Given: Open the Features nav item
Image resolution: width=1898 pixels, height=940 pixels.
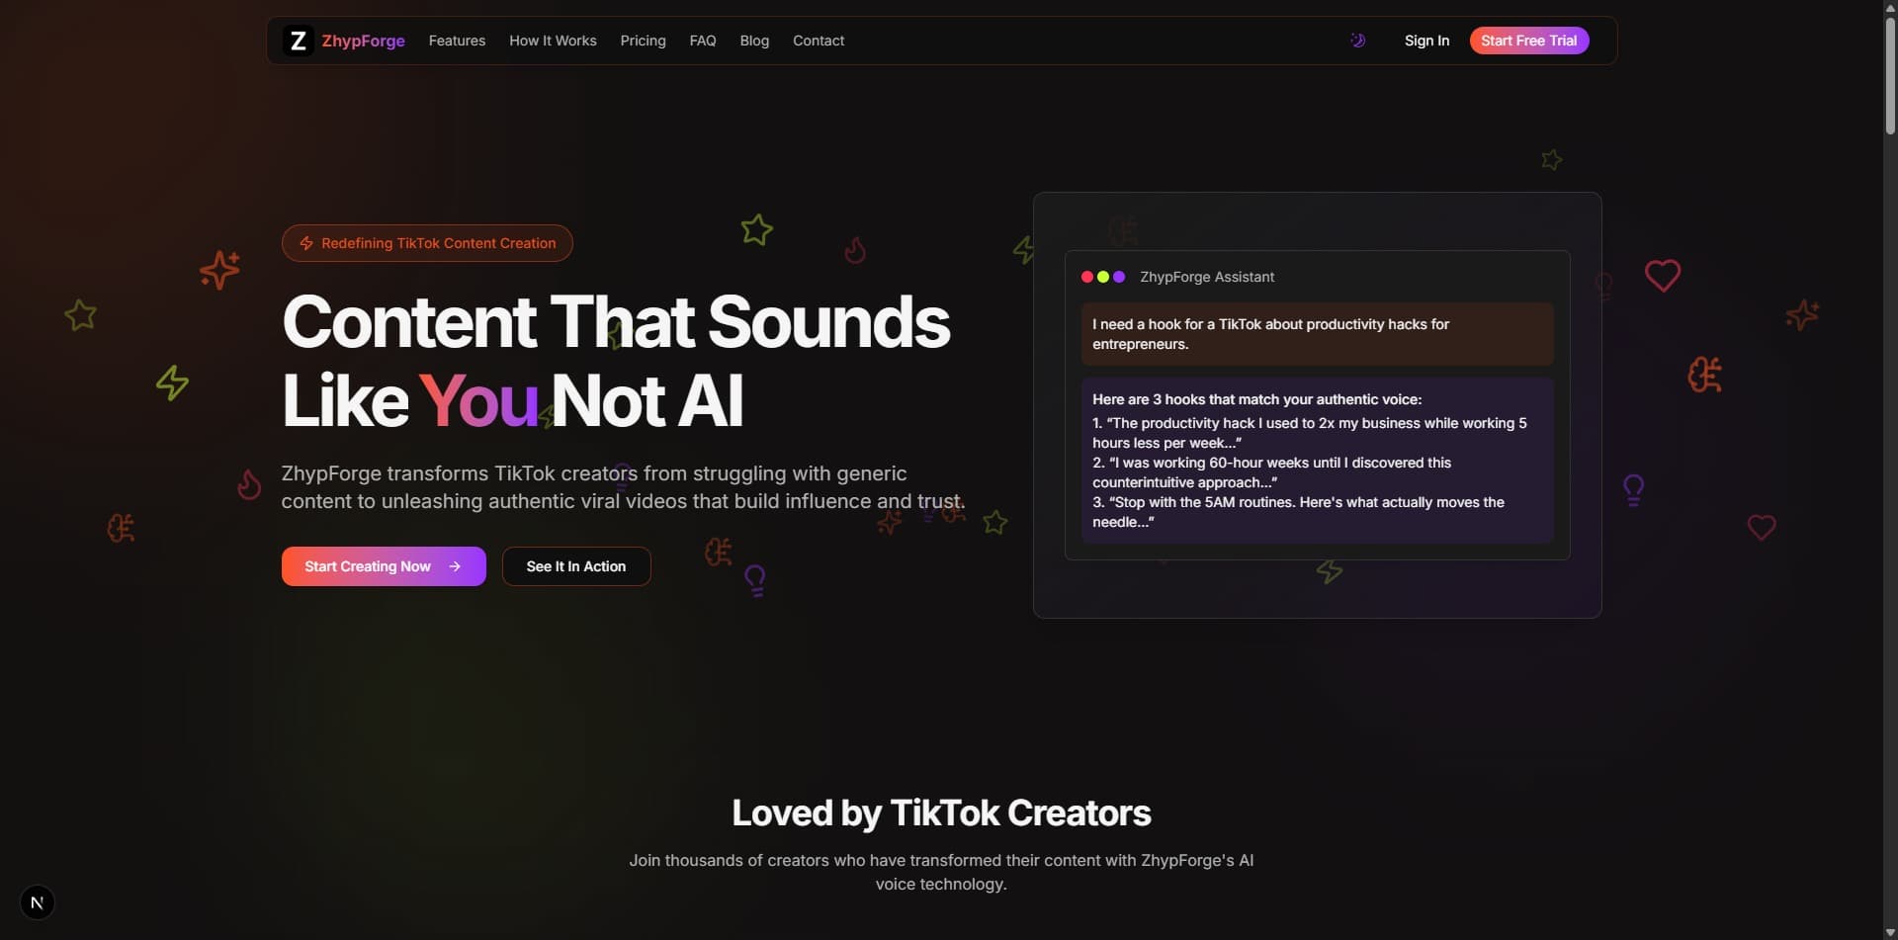Looking at the screenshot, I should tap(457, 41).
